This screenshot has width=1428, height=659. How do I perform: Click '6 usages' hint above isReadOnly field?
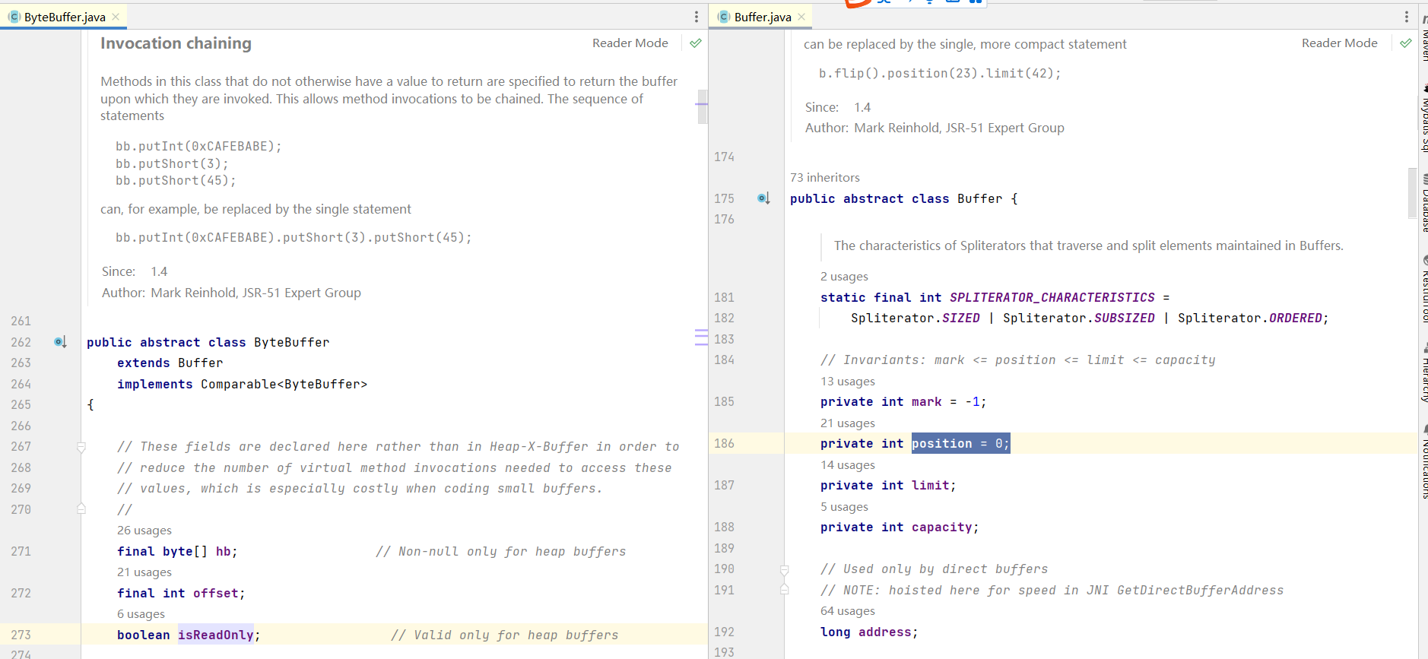point(141,614)
